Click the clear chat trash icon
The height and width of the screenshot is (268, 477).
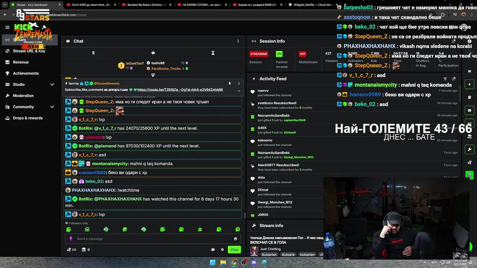point(93,53)
